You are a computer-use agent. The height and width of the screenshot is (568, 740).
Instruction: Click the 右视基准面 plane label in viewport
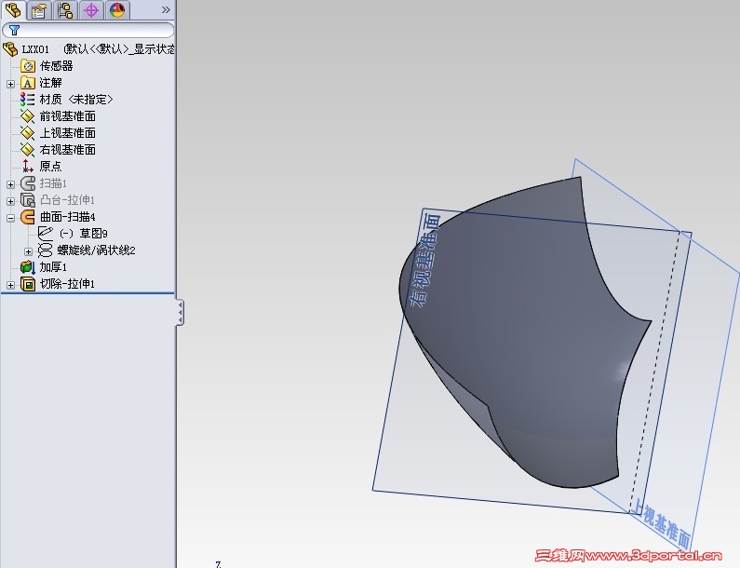coord(424,260)
